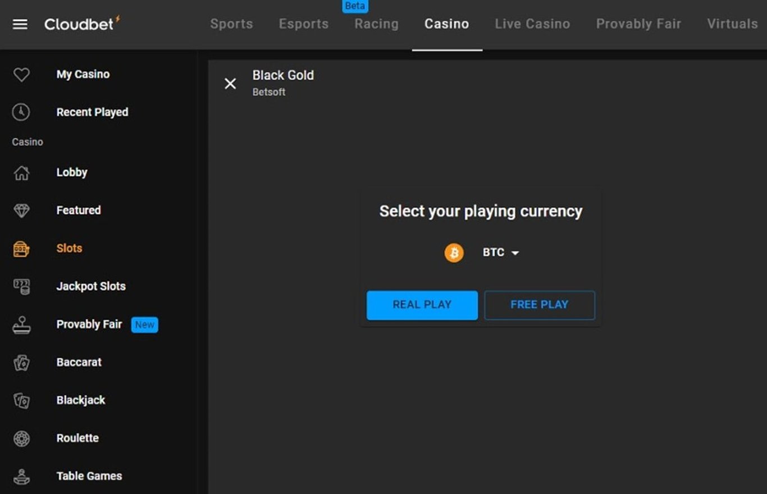Click the slot machine icon for Slots

coord(21,249)
